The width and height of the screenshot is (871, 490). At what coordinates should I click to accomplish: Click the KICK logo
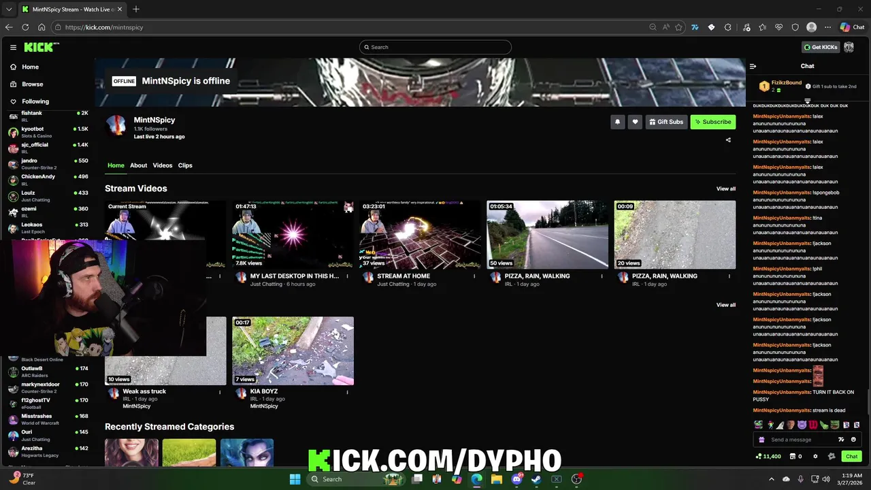pyautogui.click(x=41, y=47)
